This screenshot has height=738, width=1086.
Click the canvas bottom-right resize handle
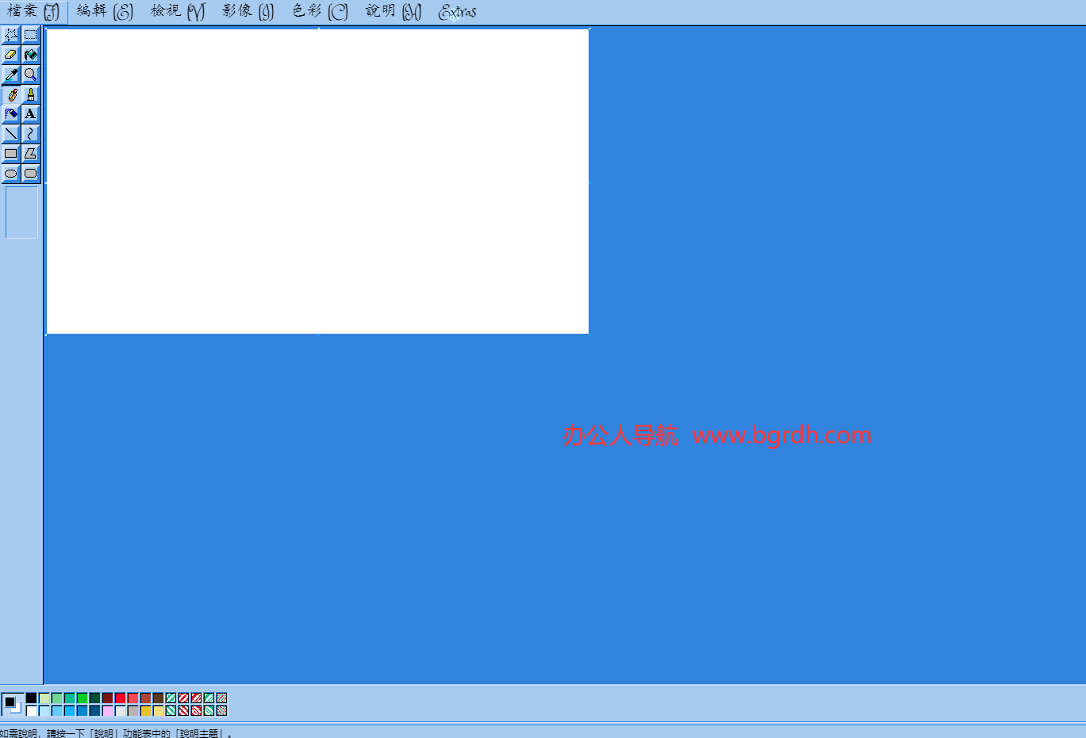(589, 335)
